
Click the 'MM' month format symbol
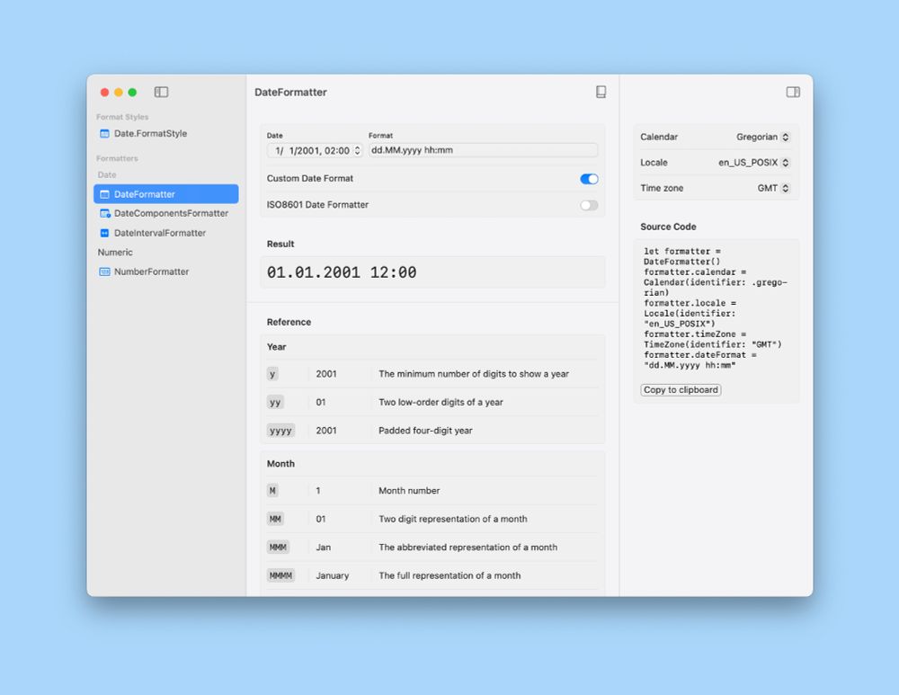click(275, 519)
